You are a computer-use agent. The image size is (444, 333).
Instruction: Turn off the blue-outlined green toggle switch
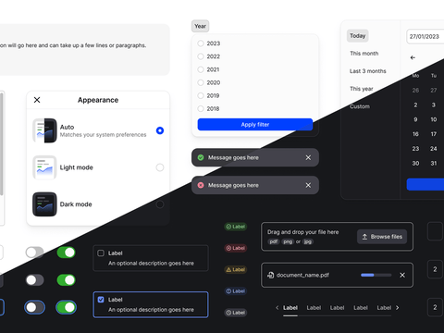[67, 307]
